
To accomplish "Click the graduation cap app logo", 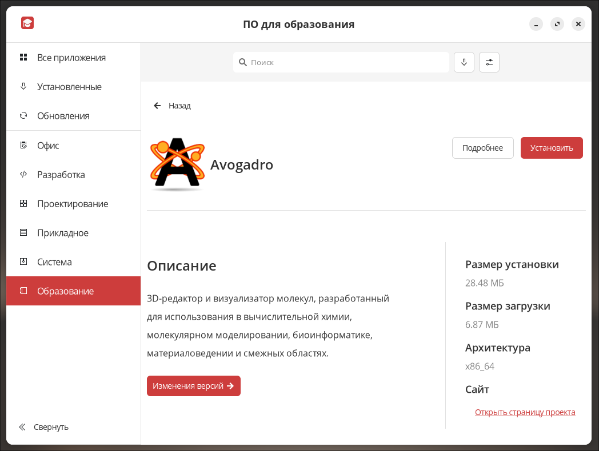I will (27, 23).
